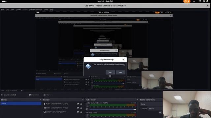Click the webcam feed in the preview

tap(157, 80)
